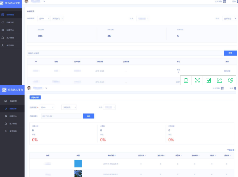Open the 发现资讯 dropdown in lower panel
Viewport: 238px width, 177px height.
(x=69, y=107)
